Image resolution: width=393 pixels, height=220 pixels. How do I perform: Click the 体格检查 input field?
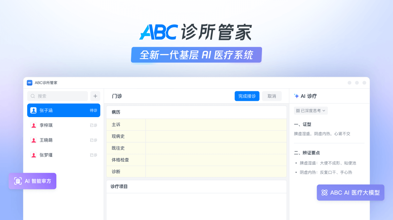pos(216,160)
